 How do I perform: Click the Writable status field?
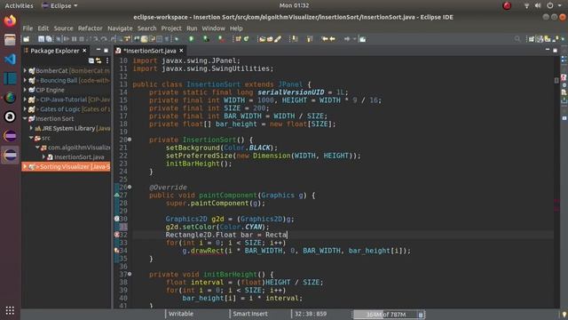point(181,314)
